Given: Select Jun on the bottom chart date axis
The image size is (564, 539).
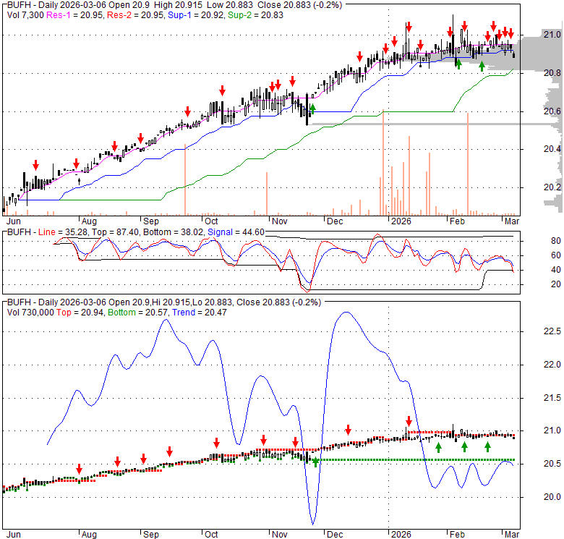Looking at the screenshot, I should 14,535.
